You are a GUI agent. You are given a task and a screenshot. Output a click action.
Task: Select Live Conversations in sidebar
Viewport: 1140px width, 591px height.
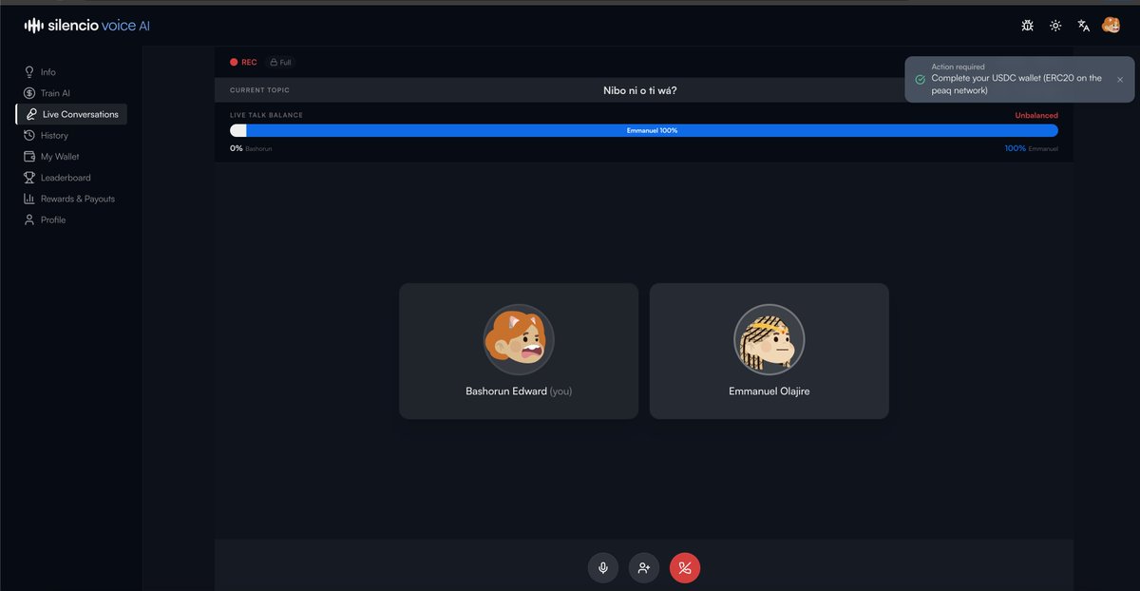pos(71,114)
